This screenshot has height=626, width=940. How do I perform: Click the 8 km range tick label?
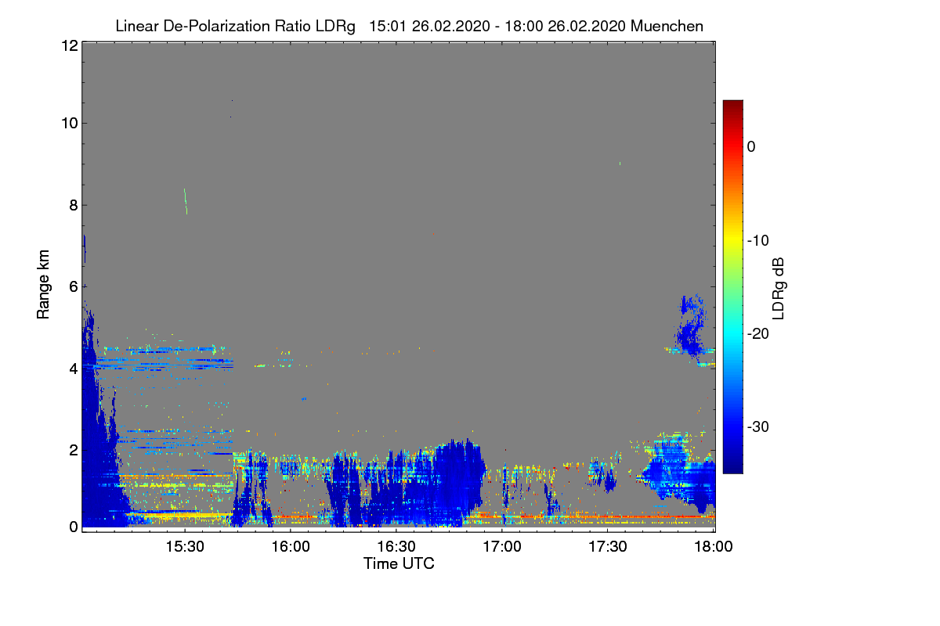73,205
